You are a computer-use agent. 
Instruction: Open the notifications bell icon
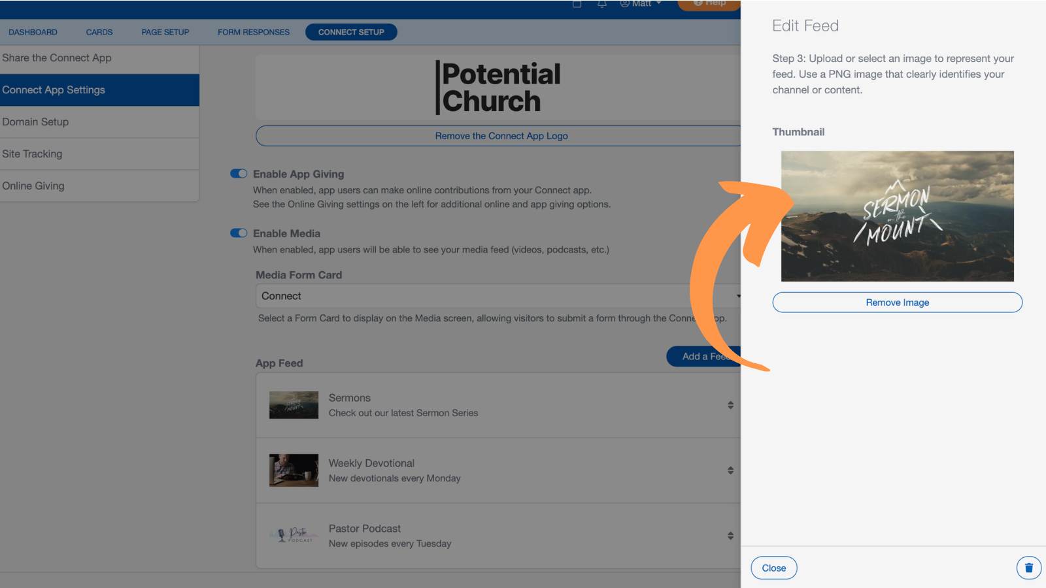click(x=602, y=3)
